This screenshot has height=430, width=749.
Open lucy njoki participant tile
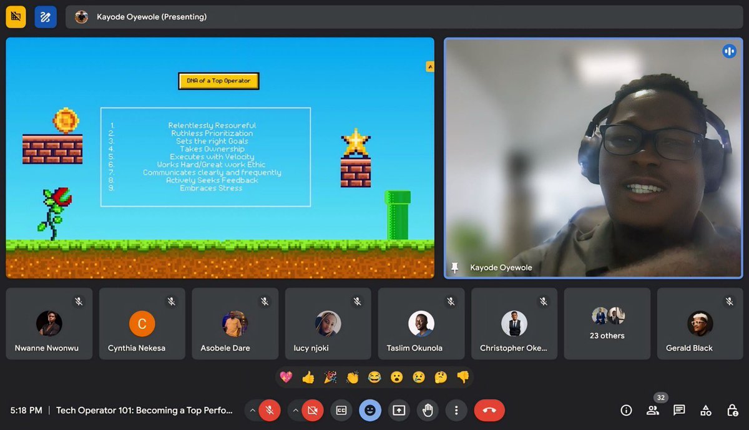pos(328,323)
